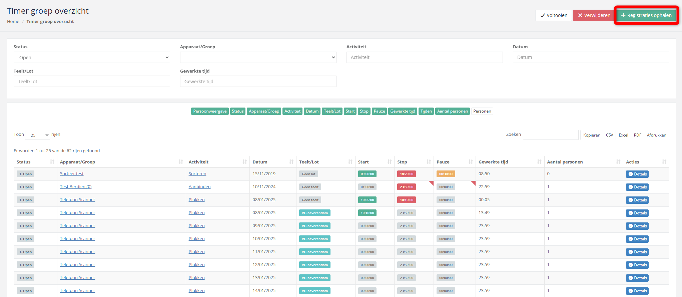Sort the Aantal personen column
Image resolution: width=682 pixels, height=297 pixels.
(618, 162)
